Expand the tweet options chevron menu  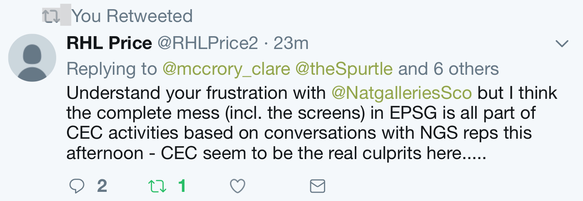pyautogui.click(x=562, y=44)
